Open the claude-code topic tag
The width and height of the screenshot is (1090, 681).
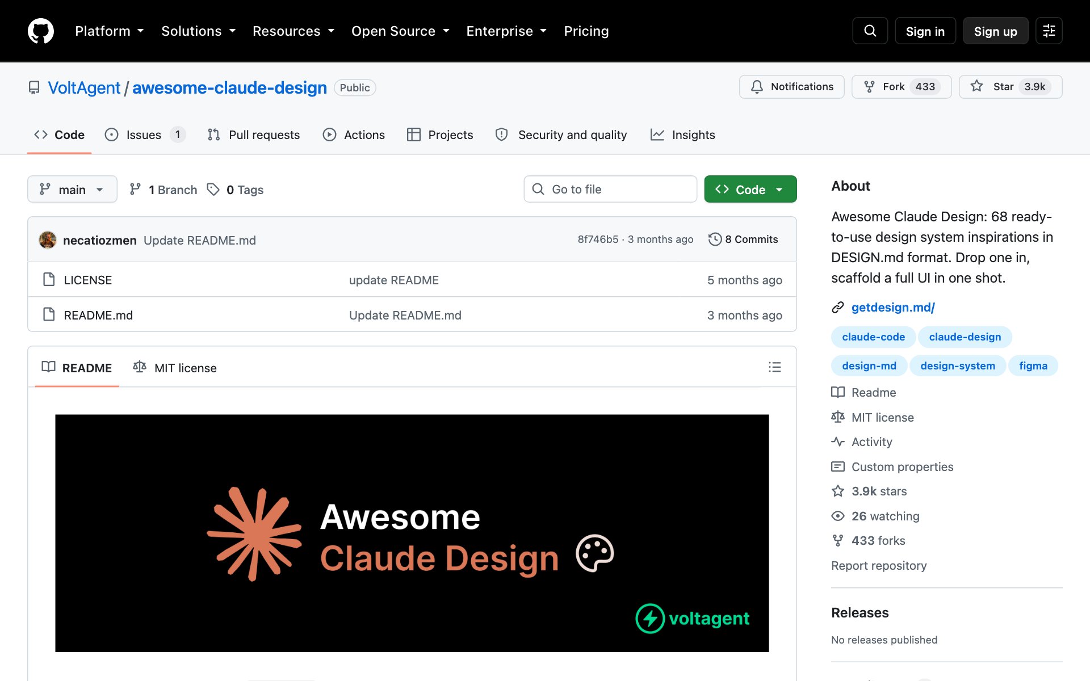coord(873,337)
